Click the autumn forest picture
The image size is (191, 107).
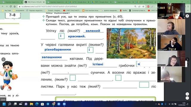tap(131, 43)
